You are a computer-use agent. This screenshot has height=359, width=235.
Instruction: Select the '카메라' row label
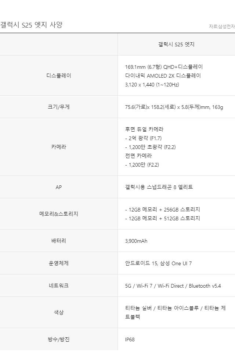click(x=59, y=147)
